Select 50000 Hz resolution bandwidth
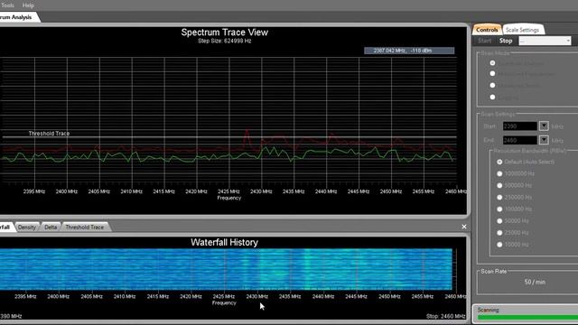Image resolution: width=578 pixels, height=325 pixels. click(x=499, y=220)
